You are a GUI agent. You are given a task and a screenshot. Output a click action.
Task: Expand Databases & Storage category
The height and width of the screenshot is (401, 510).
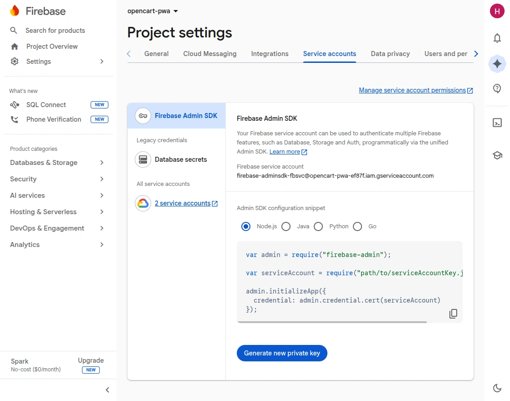(x=57, y=162)
